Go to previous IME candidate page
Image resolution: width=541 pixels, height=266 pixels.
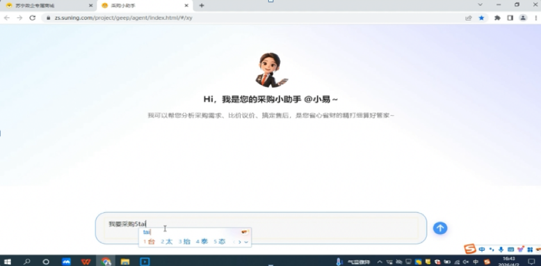[234, 242]
